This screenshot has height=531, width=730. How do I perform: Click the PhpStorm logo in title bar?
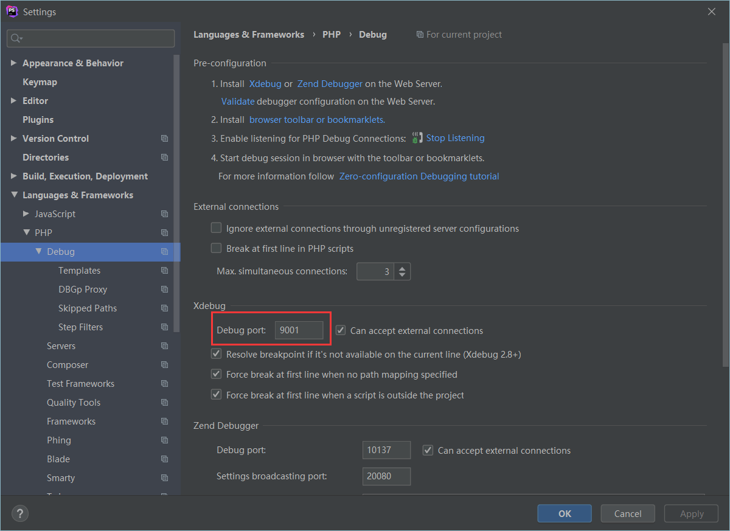tap(12, 12)
